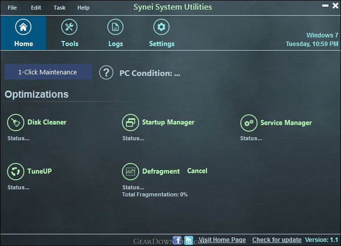Click Status text under Defragment
This screenshot has width=341, height=246.
[x=133, y=187]
